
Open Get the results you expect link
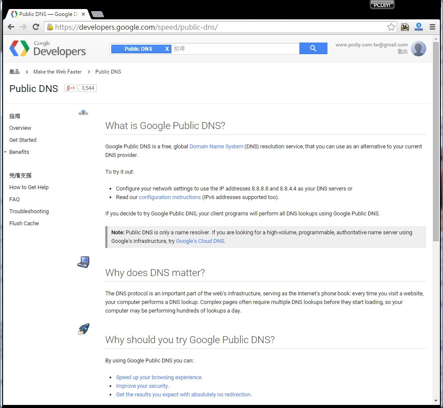point(183,394)
